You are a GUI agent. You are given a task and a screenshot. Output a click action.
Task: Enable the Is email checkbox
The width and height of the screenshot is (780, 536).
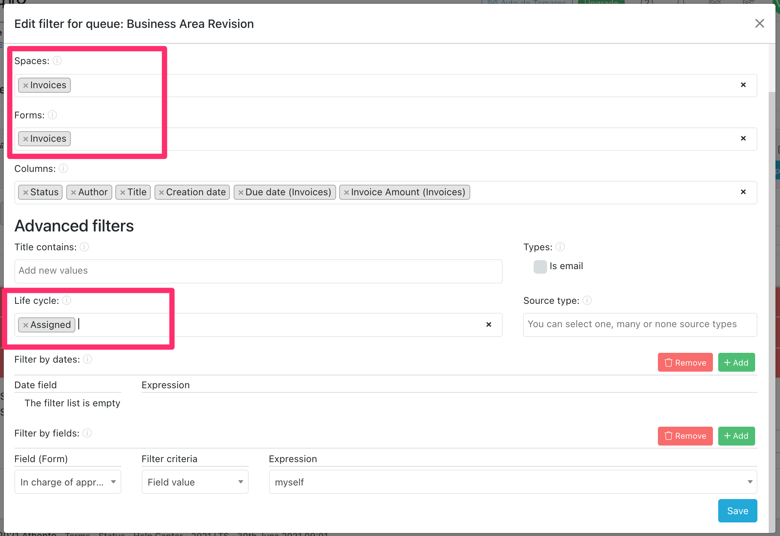(x=540, y=266)
